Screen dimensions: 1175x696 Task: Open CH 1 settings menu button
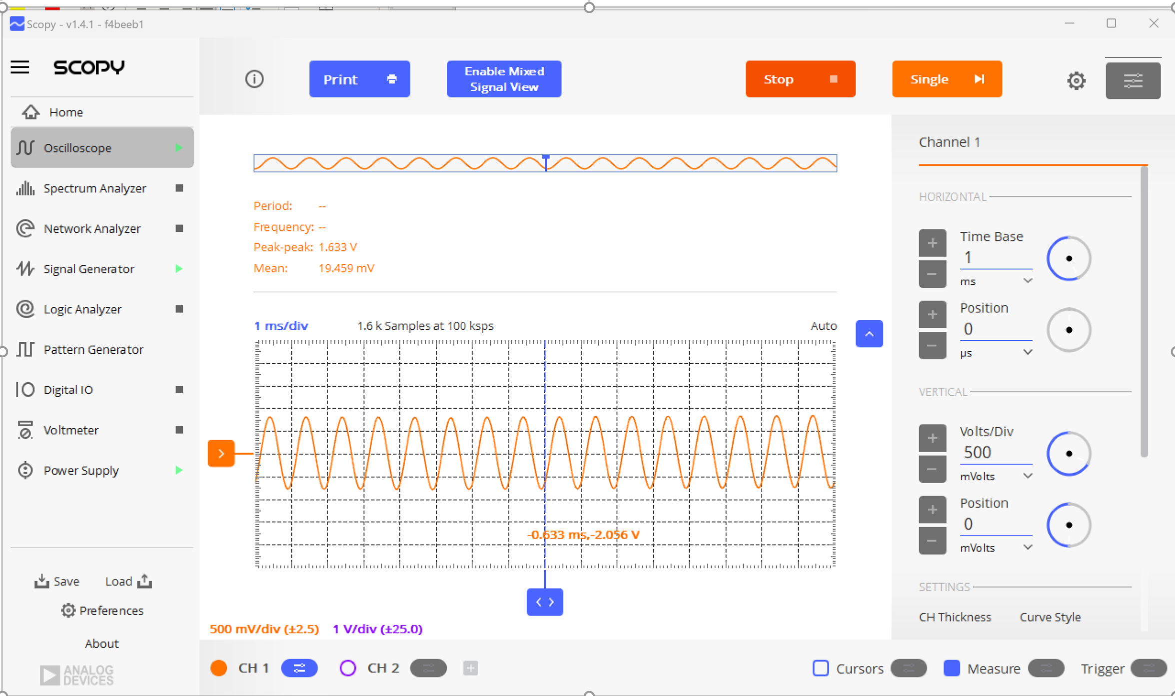pos(299,668)
